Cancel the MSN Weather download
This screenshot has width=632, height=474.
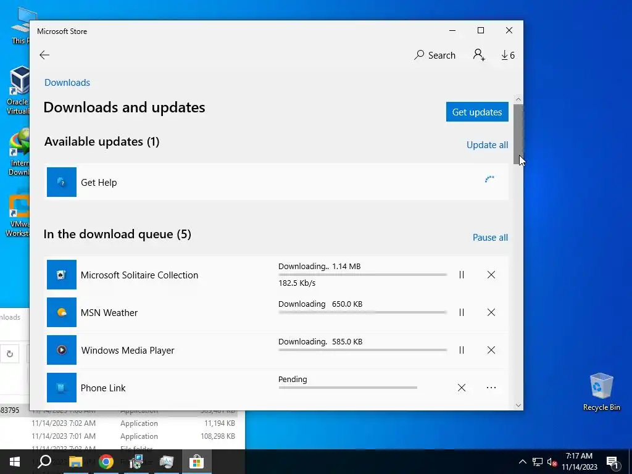pos(491,312)
